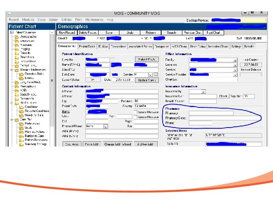Screen dimensions: 273x205
Task: Open the Modules menu
Action: [x=28, y=20]
